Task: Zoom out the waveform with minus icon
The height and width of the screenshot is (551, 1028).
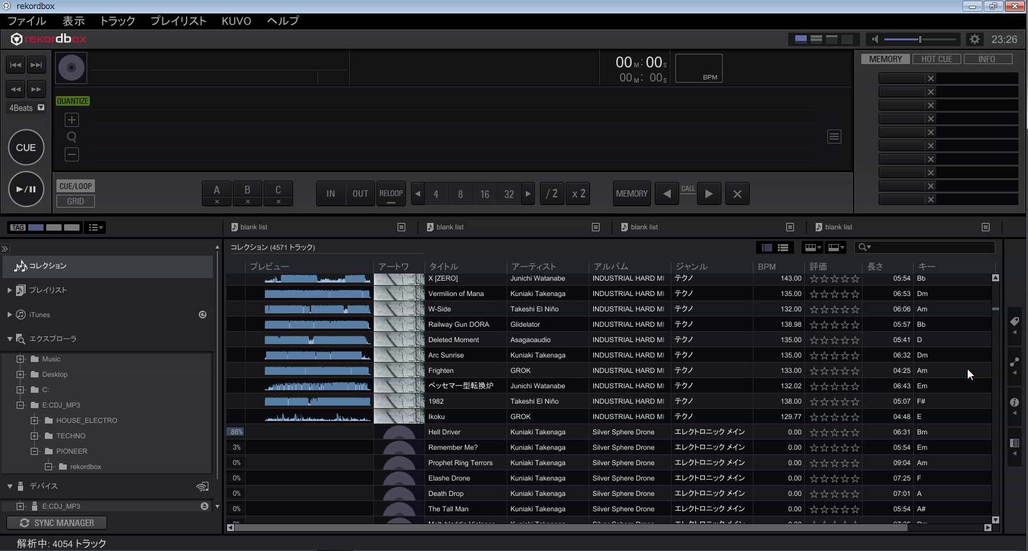Action: tap(72, 154)
